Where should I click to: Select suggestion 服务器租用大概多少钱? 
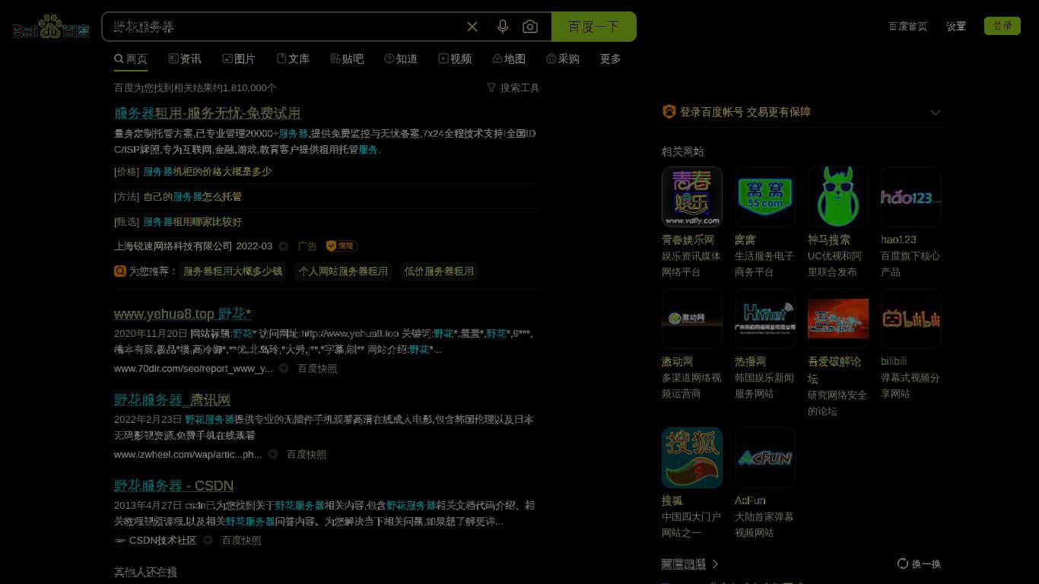tap(233, 271)
